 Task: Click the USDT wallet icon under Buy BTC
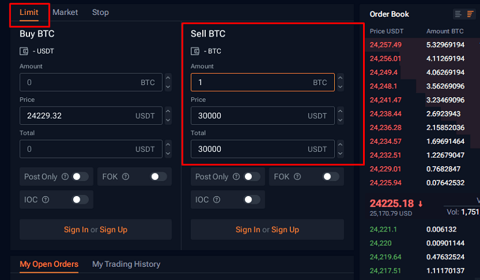point(24,51)
